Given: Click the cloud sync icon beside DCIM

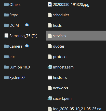Looking at the screenshot, I should [27, 25].
